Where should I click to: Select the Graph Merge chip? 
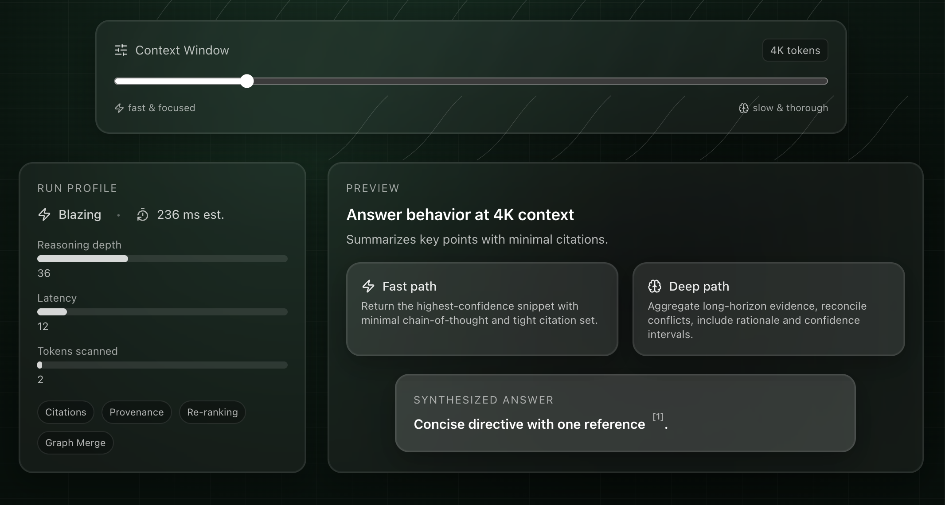click(x=75, y=443)
